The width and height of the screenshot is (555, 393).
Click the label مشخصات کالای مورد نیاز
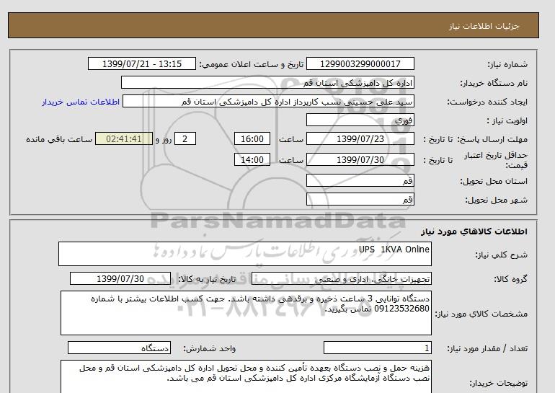click(481, 314)
